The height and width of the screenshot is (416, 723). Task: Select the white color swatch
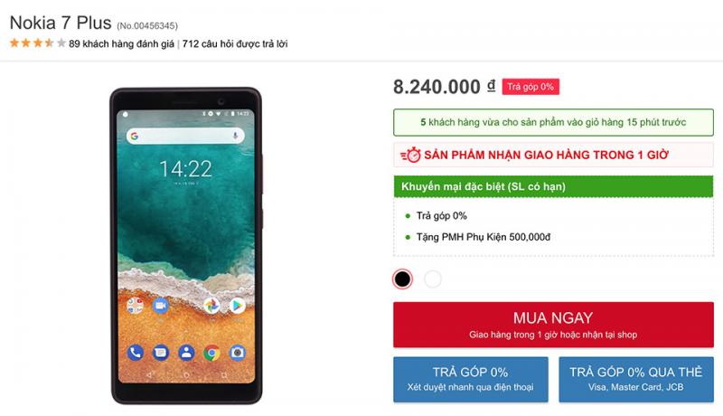pyautogui.click(x=433, y=279)
